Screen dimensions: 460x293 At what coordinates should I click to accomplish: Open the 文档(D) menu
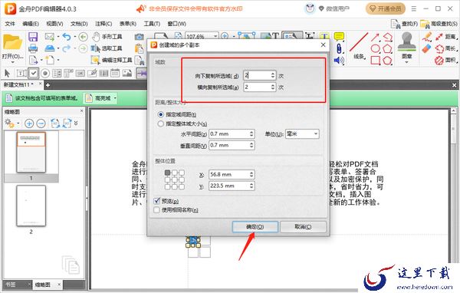tap(79, 24)
